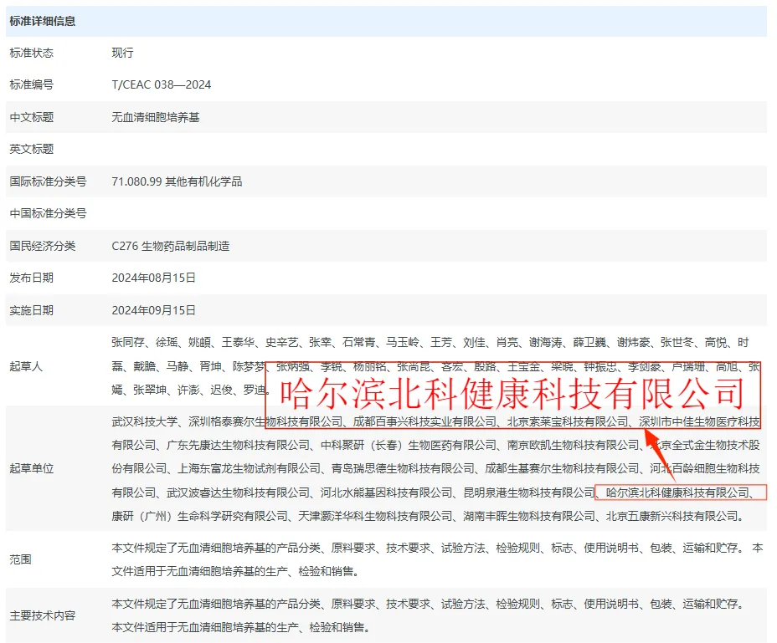The height and width of the screenshot is (643, 777).
Task: Click 天津灏洋华科生物科技有限公司 text
Action: click(376, 516)
